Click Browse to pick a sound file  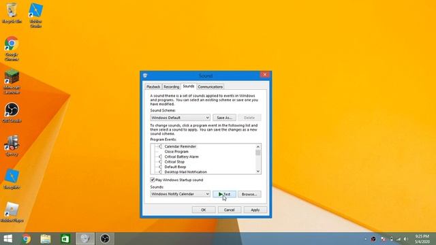(249, 194)
